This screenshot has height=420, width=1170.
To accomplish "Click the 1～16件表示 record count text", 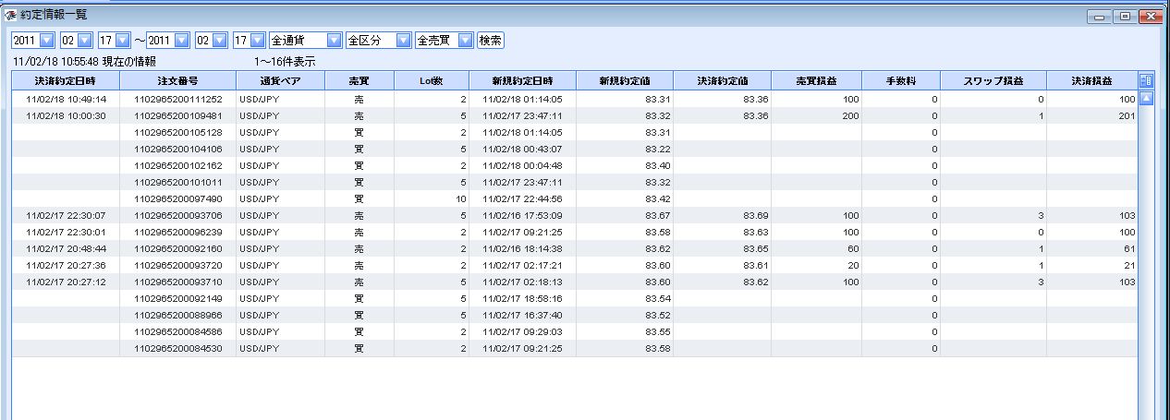I will point(286,62).
